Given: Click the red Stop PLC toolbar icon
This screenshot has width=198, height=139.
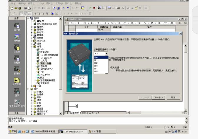Looking at the screenshot, I should coord(94,9).
